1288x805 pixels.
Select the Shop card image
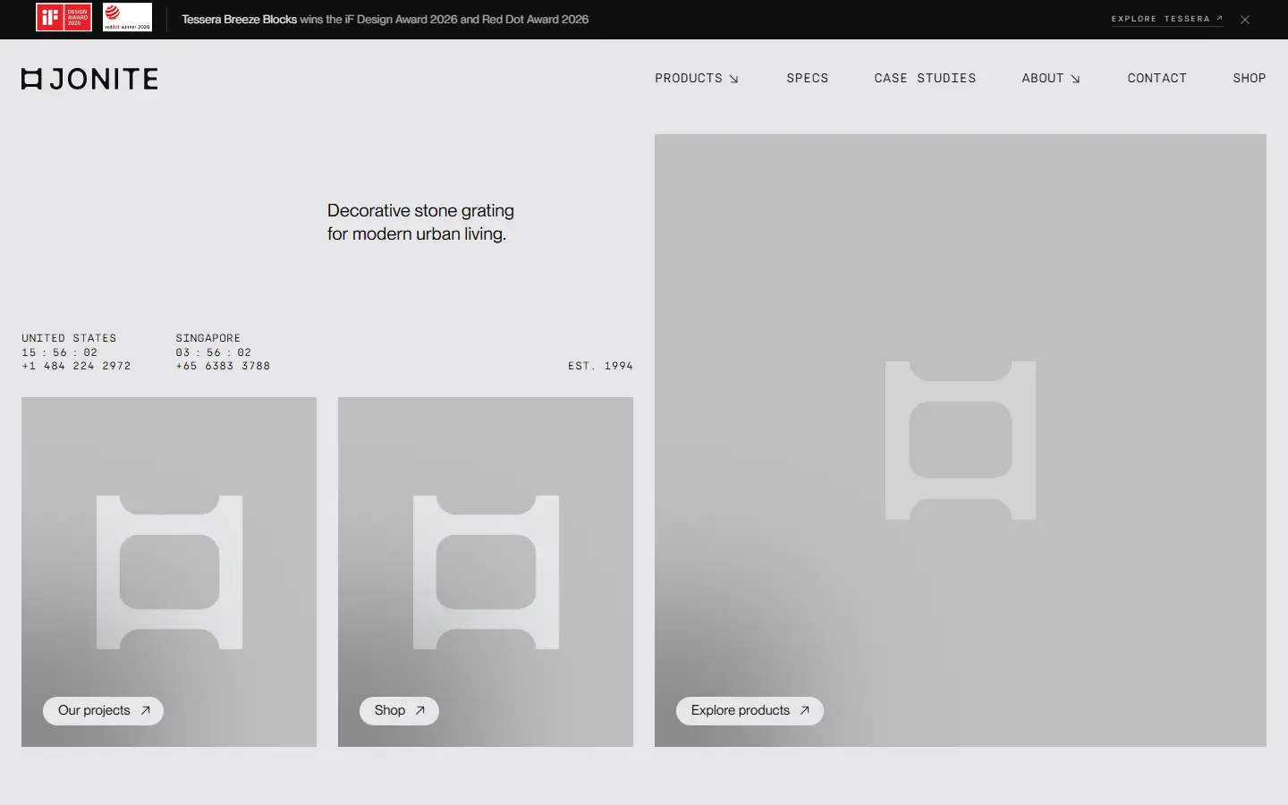click(x=486, y=572)
